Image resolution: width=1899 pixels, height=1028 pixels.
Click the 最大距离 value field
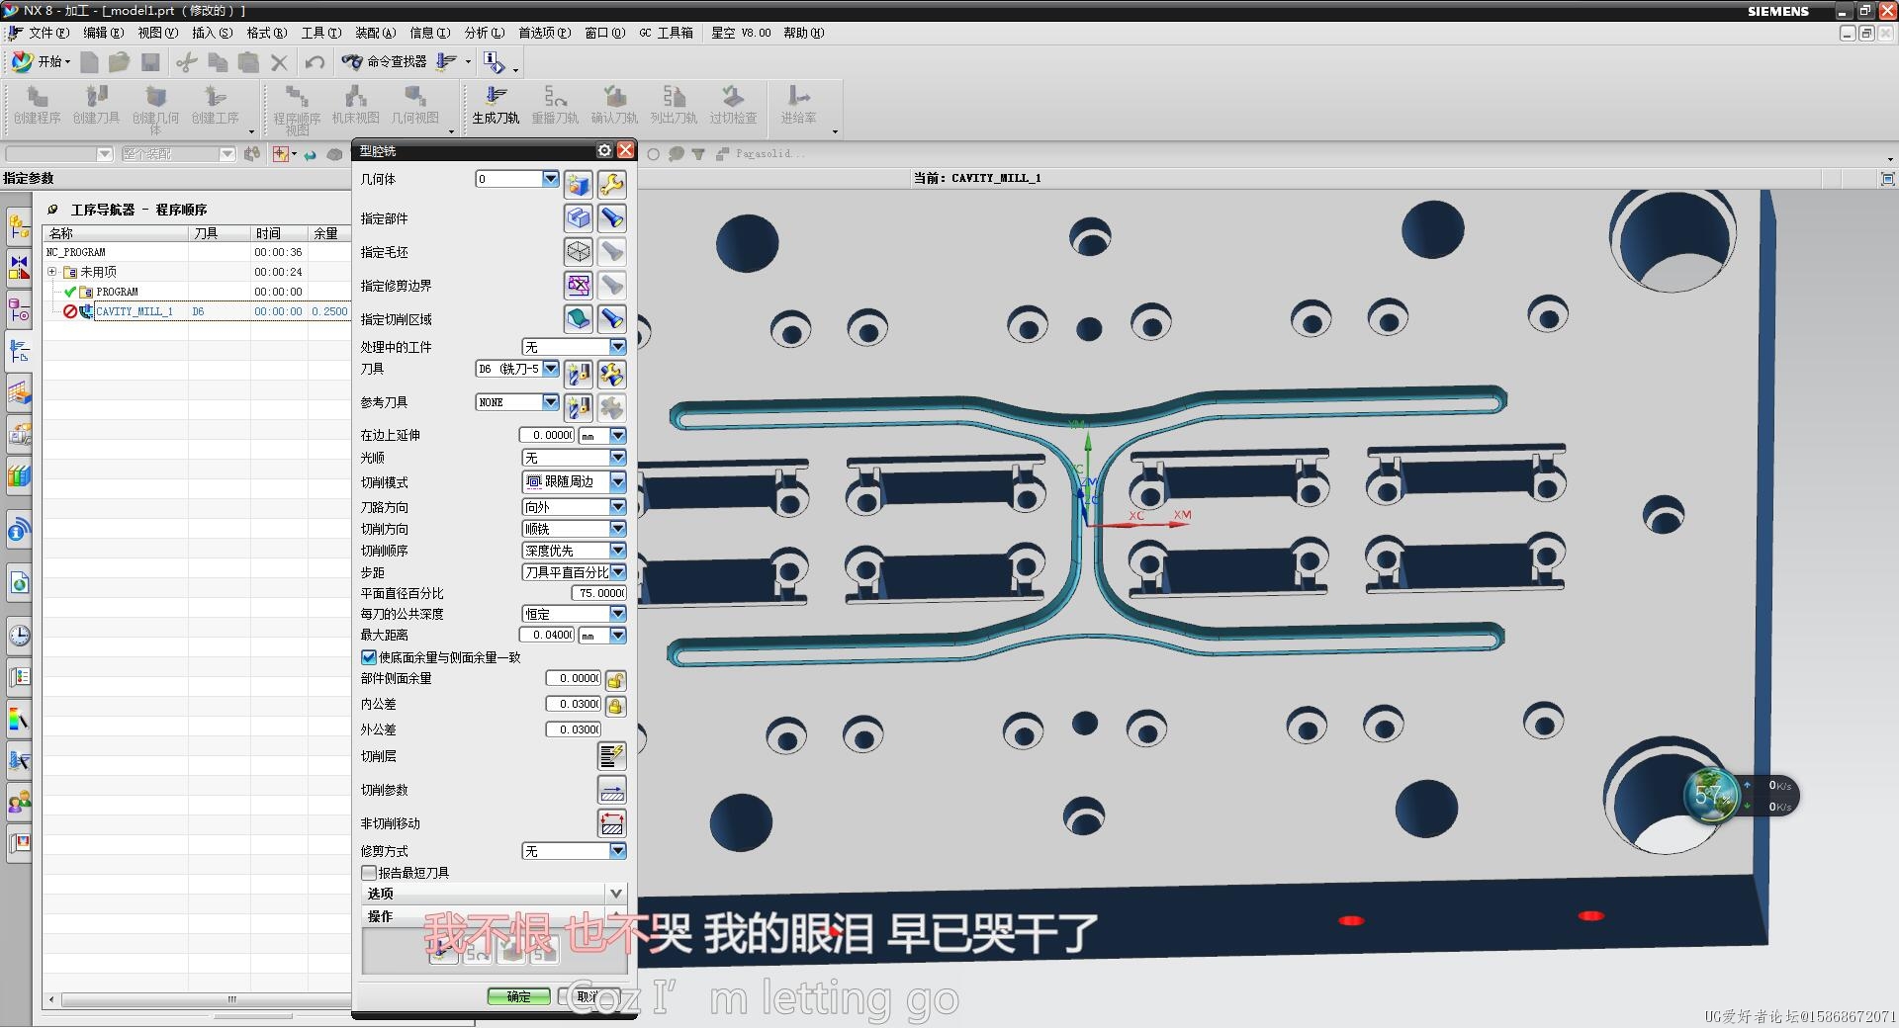(x=547, y=635)
